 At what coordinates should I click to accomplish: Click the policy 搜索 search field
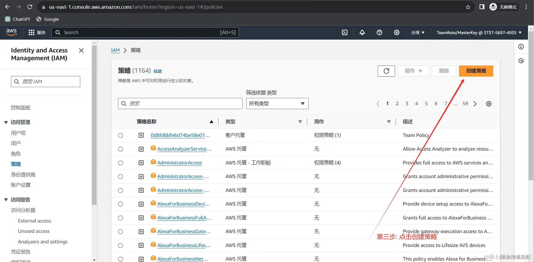[180, 104]
